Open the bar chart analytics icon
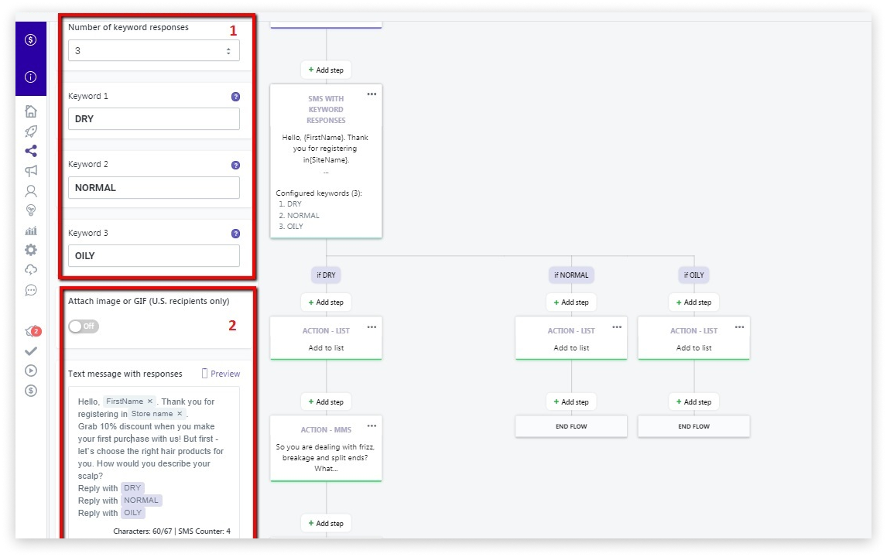The image size is (887, 557). pos(31,231)
